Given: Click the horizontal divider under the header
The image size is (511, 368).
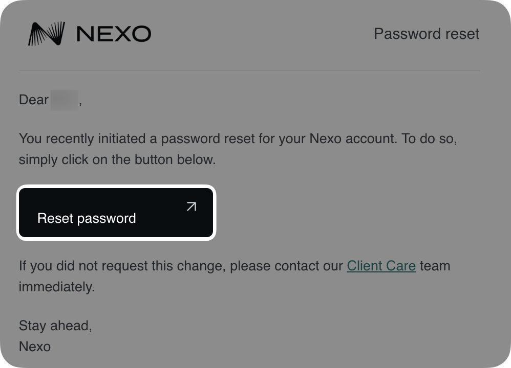Looking at the screenshot, I should pos(248,67).
